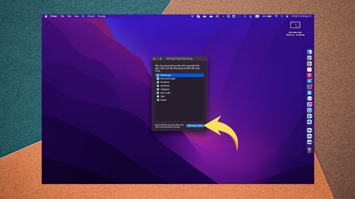The height and width of the screenshot is (199, 355).
Task: Open Outlook from the Dock
Action: (309, 122)
